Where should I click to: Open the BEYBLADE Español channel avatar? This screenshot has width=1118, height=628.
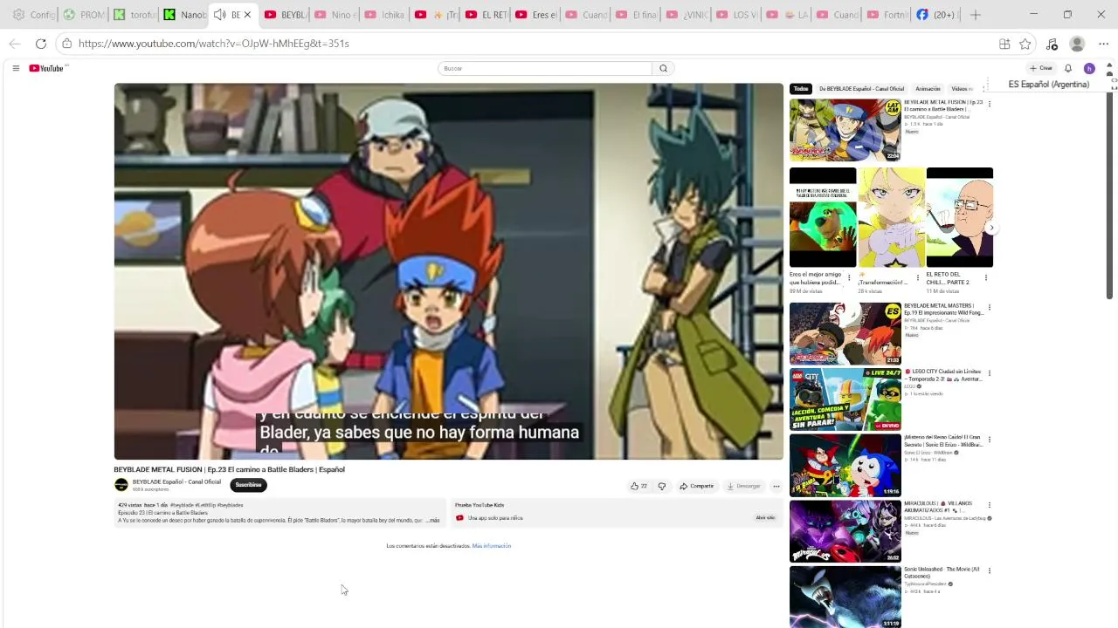pyautogui.click(x=121, y=485)
